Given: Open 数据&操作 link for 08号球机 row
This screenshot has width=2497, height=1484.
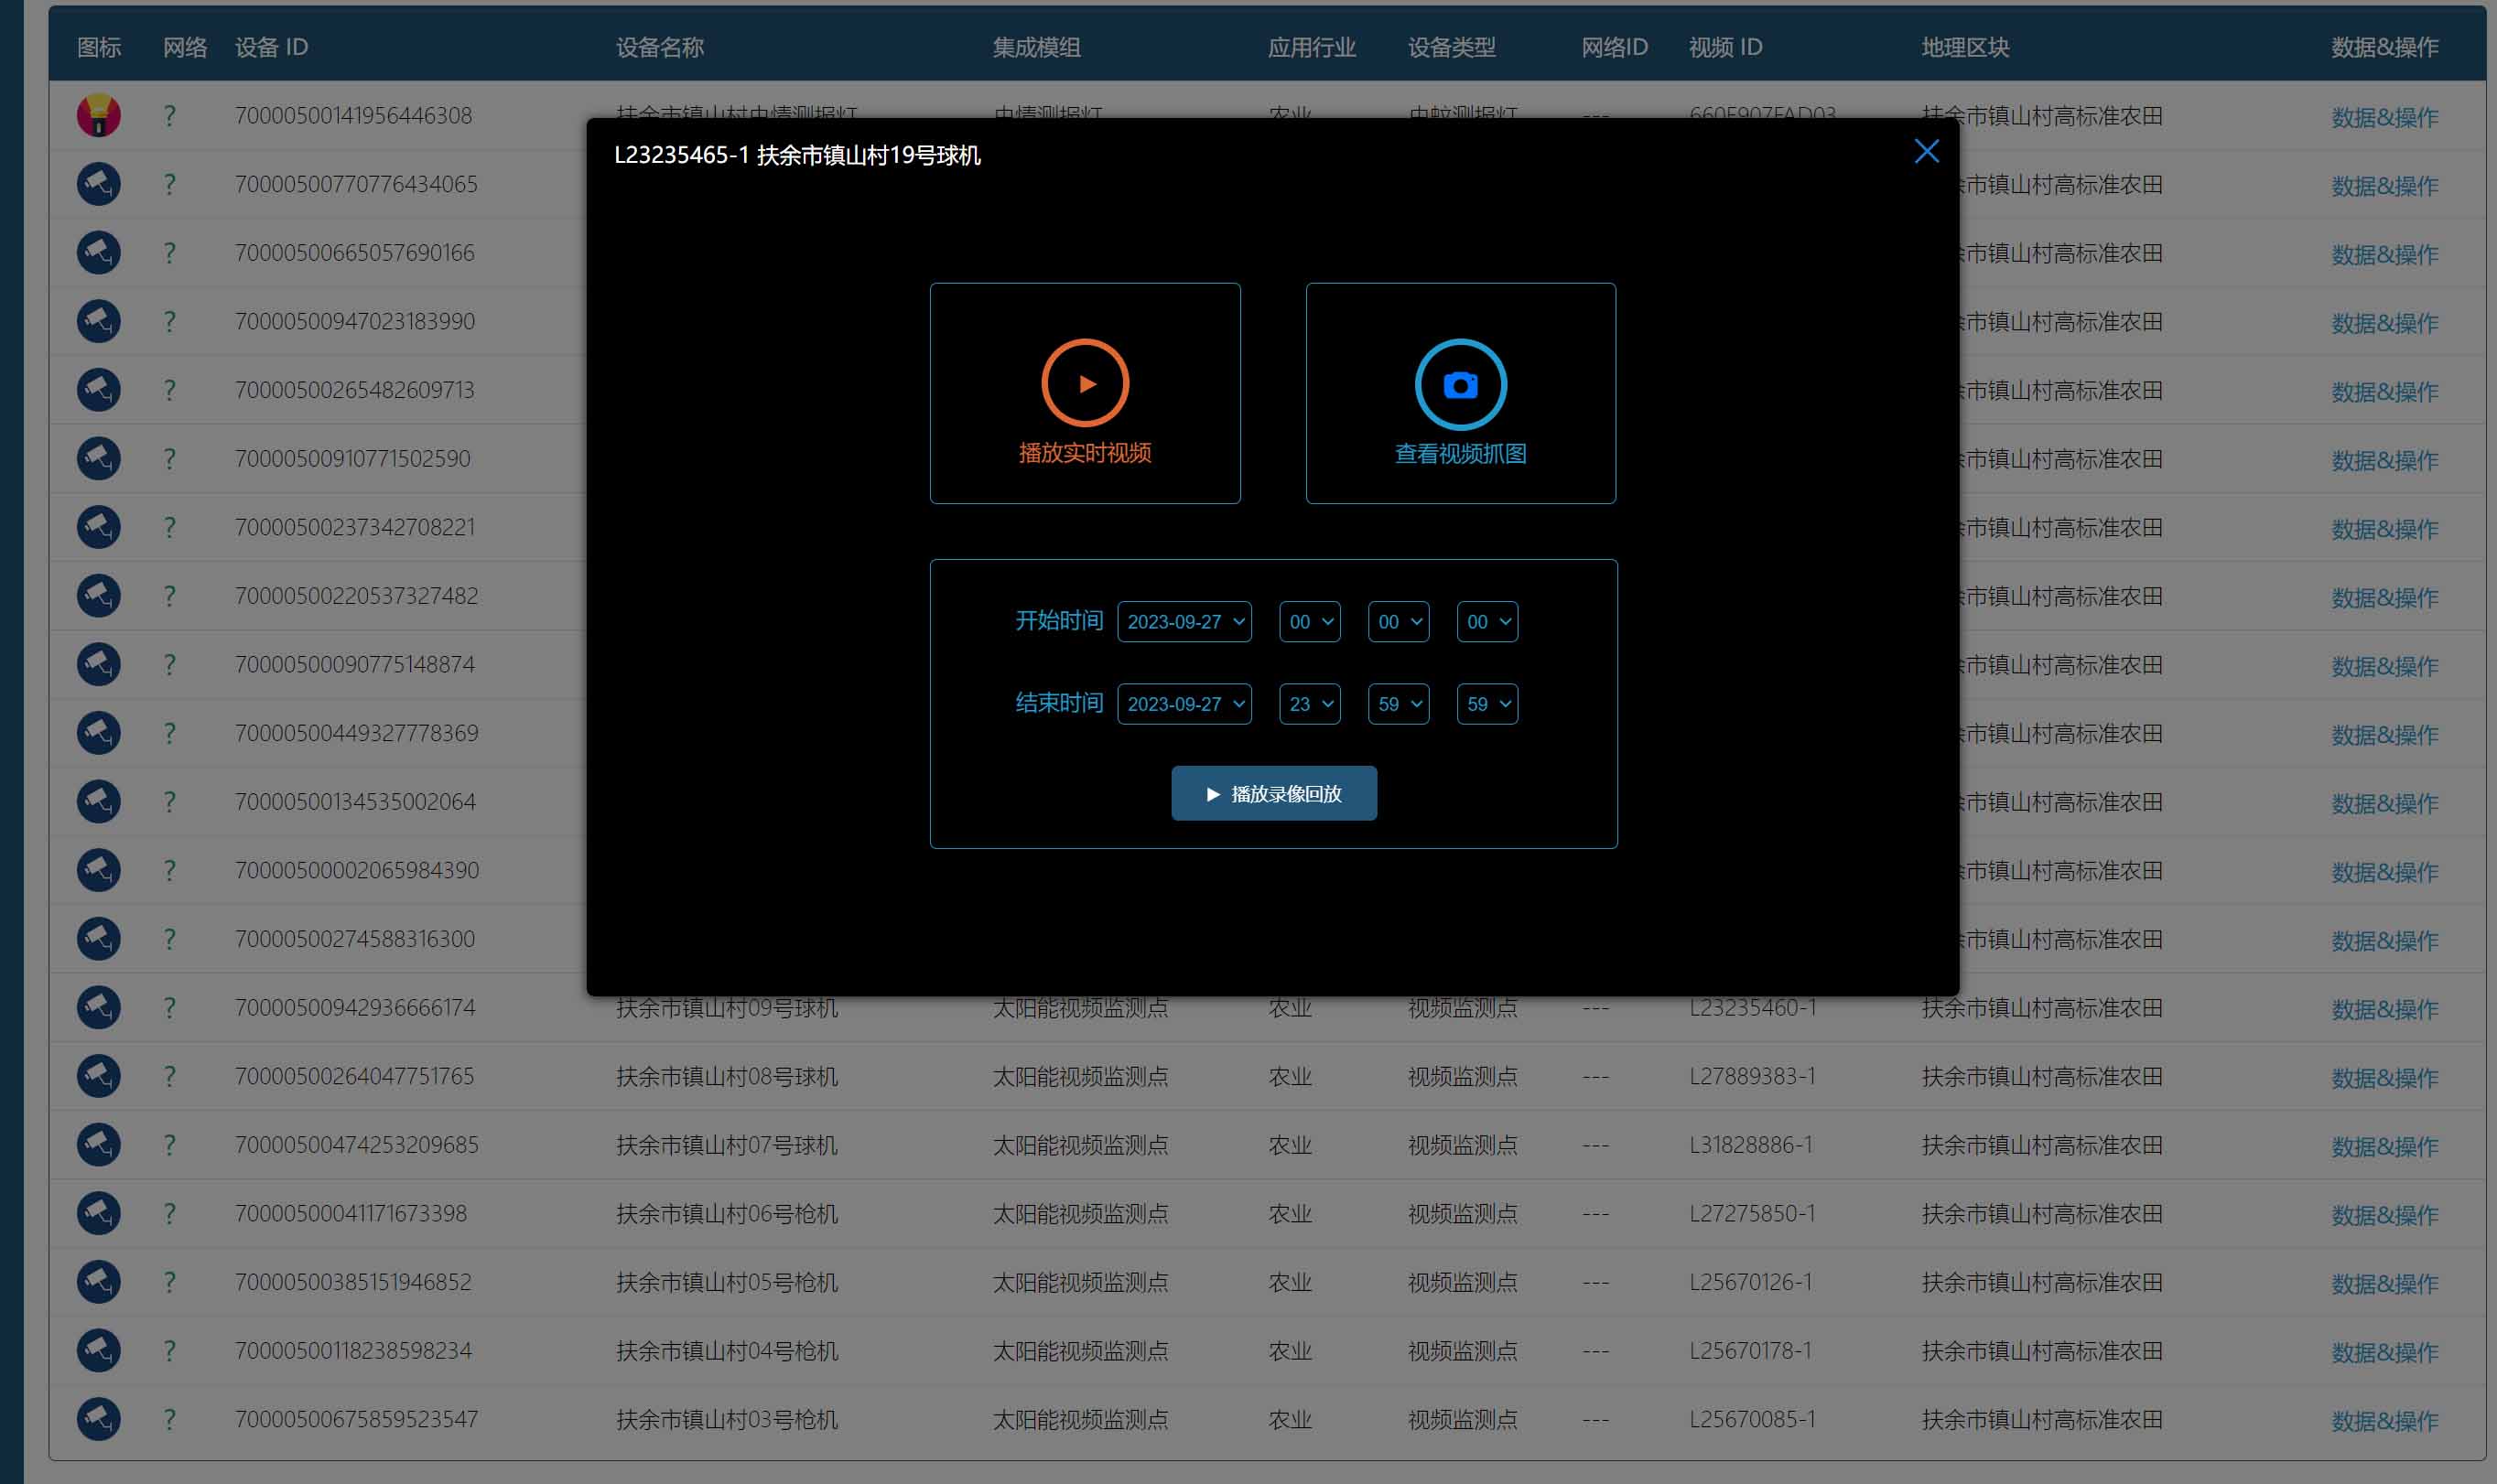Looking at the screenshot, I should point(2383,1078).
